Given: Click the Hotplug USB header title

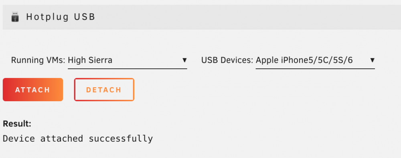Looking at the screenshot, I should (61, 17).
